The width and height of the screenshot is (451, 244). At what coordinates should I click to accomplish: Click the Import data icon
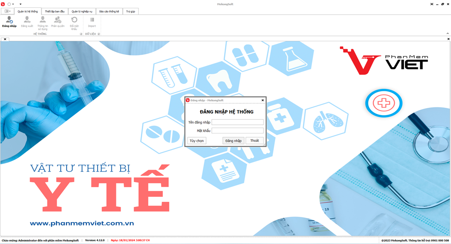click(92, 22)
